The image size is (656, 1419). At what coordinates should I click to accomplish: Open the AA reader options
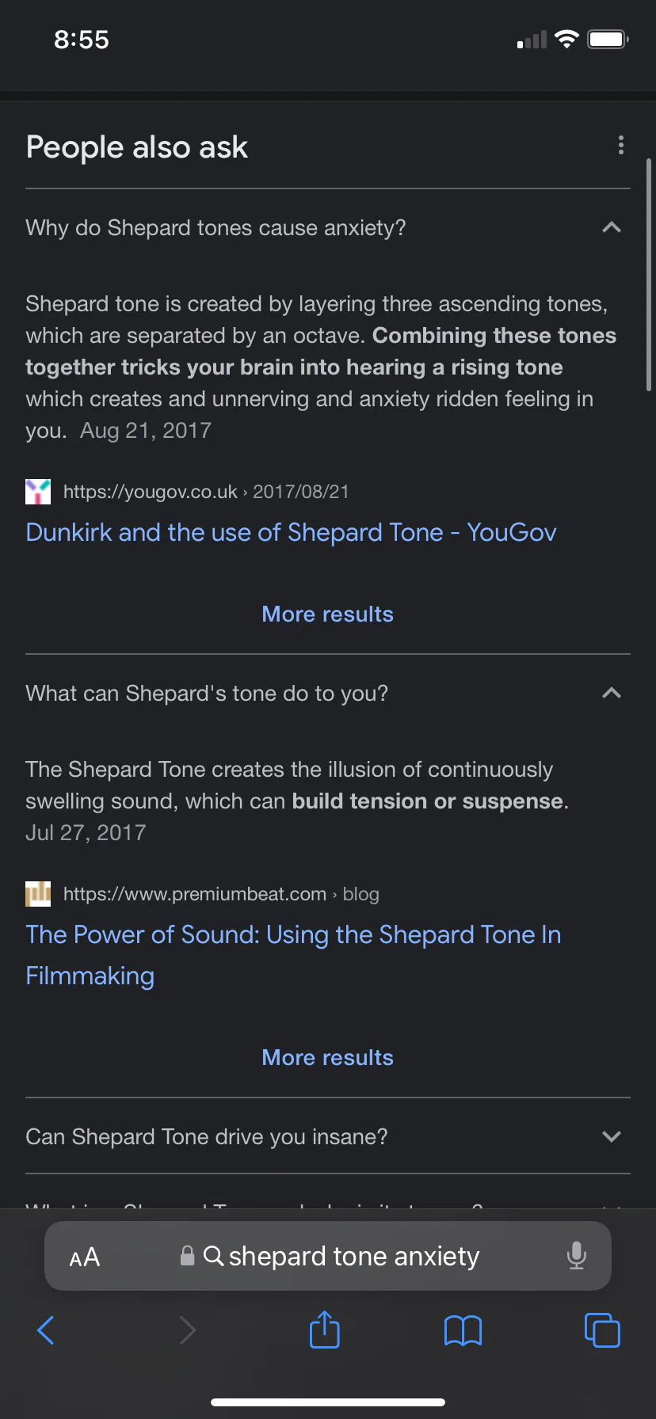click(x=85, y=1257)
